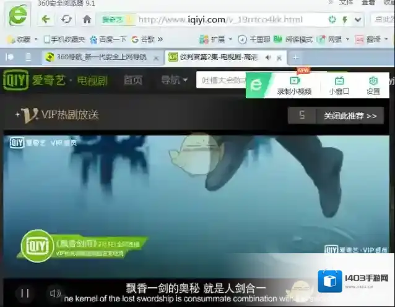
Task: Click the iqiyi.com address bar
Action: (x=220, y=19)
